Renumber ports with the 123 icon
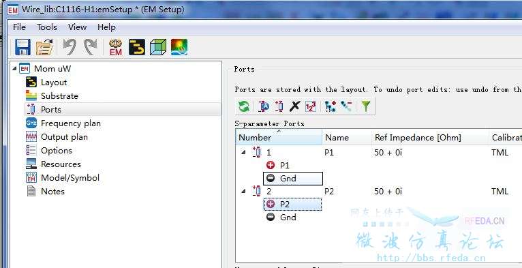Screen dimensions: 522x268 coord(311,106)
